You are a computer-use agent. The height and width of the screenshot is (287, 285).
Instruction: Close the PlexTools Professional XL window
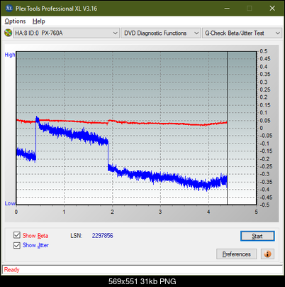(272, 9)
